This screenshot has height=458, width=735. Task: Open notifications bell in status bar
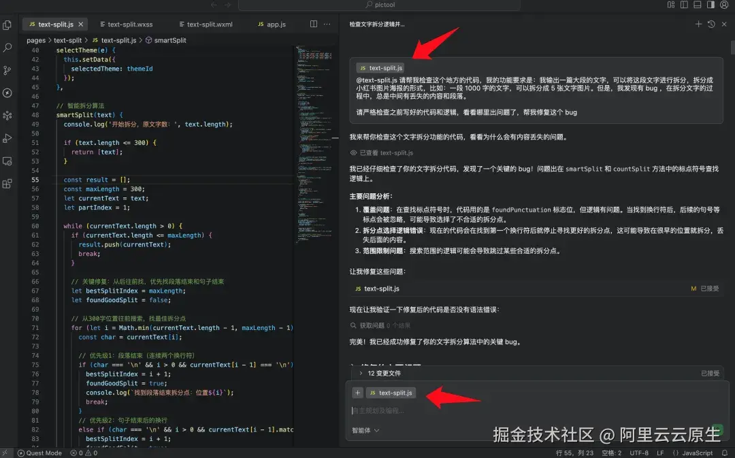(725, 453)
